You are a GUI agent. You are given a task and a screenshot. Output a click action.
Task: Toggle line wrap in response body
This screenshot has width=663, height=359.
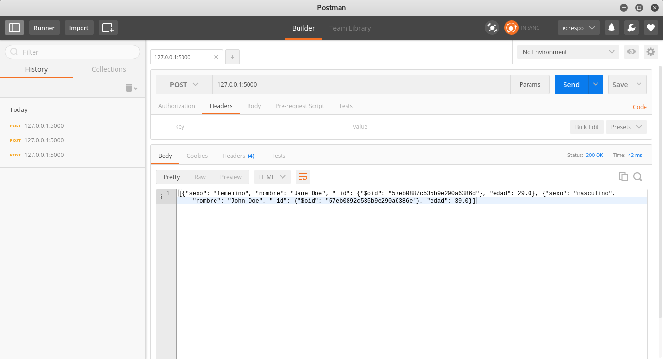303,177
